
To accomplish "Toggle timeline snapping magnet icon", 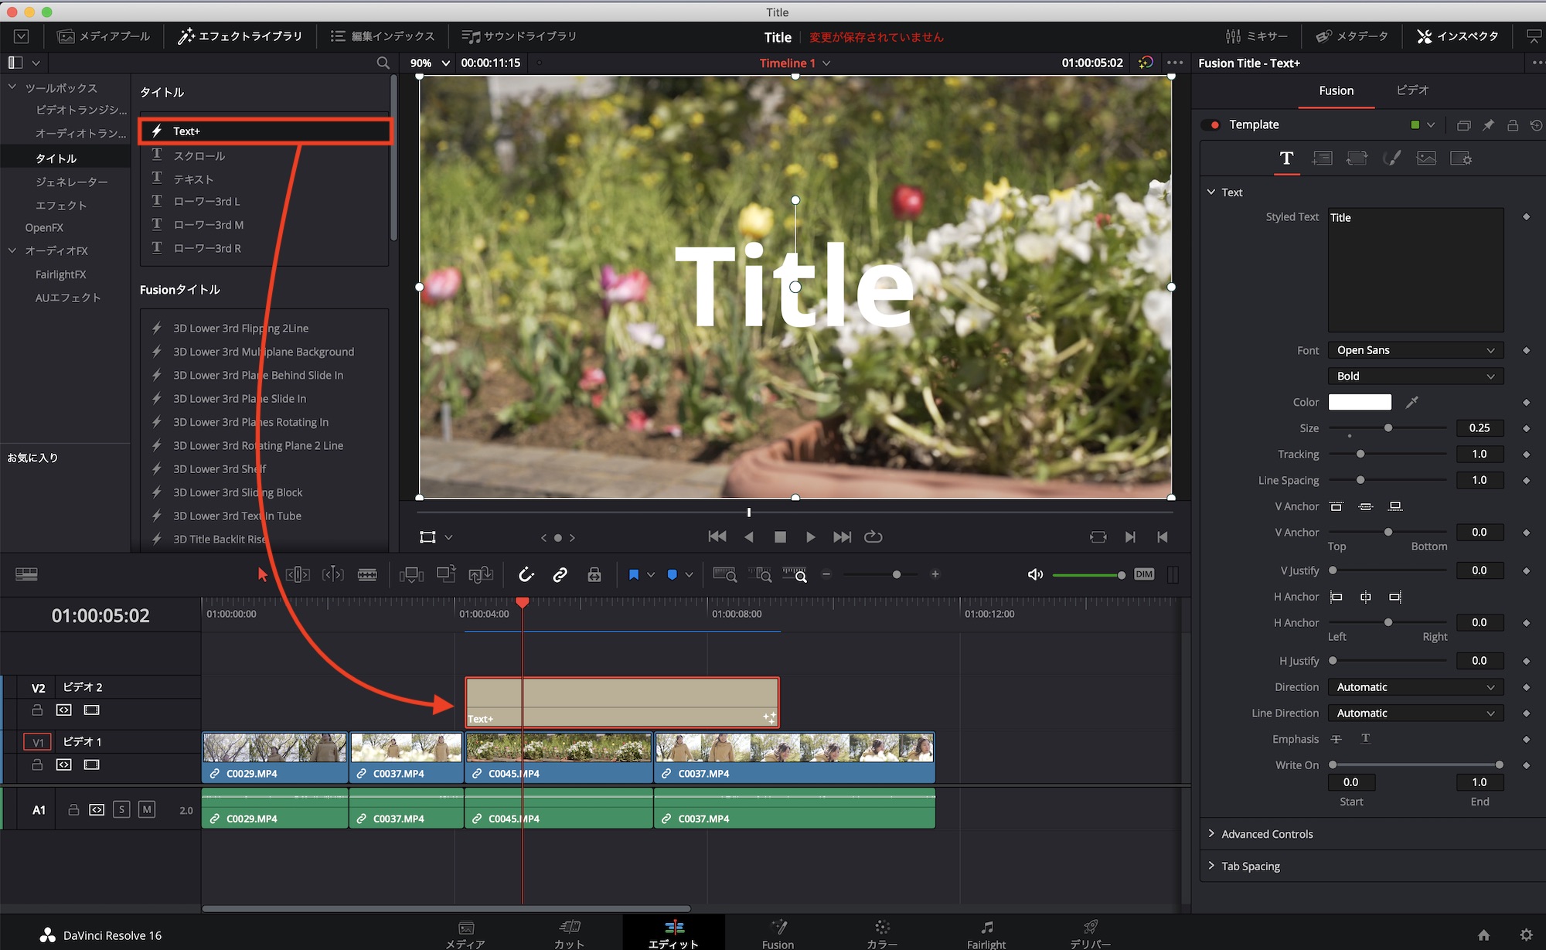I will tap(526, 574).
